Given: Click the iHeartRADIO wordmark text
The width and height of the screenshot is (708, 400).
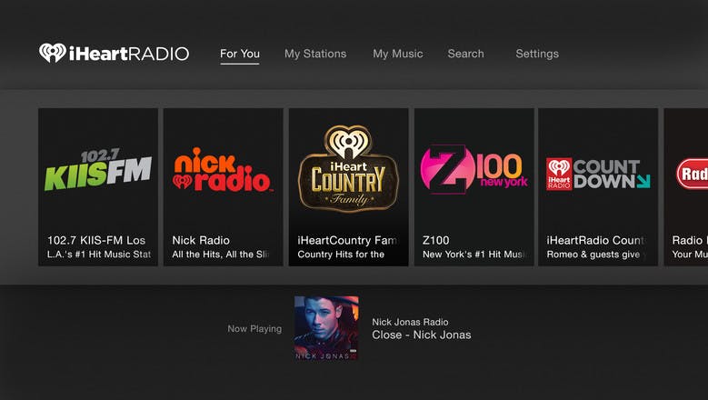Looking at the screenshot, I should pos(128,54).
